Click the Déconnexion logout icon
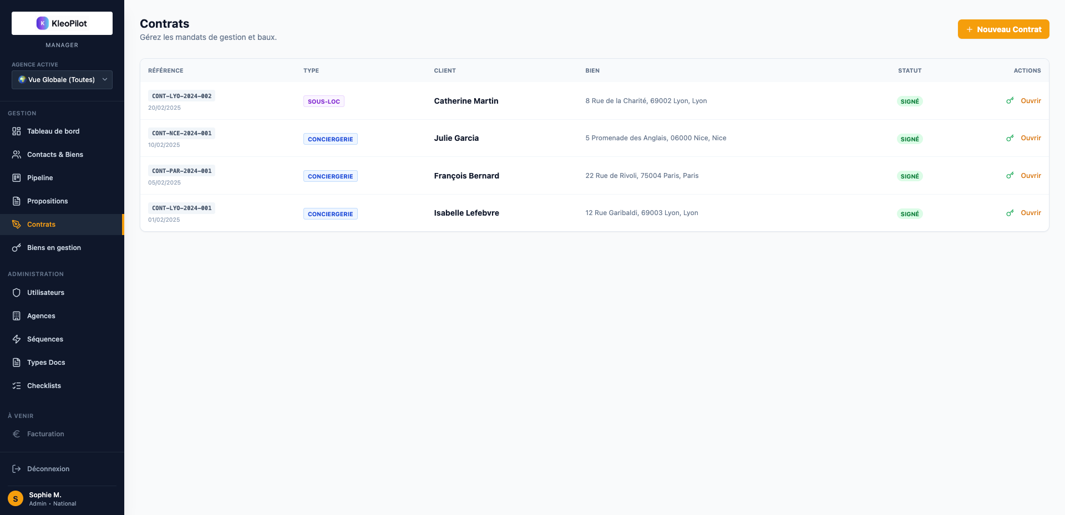Image resolution: width=1065 pixels, height=515 pixels. [17, 469]
